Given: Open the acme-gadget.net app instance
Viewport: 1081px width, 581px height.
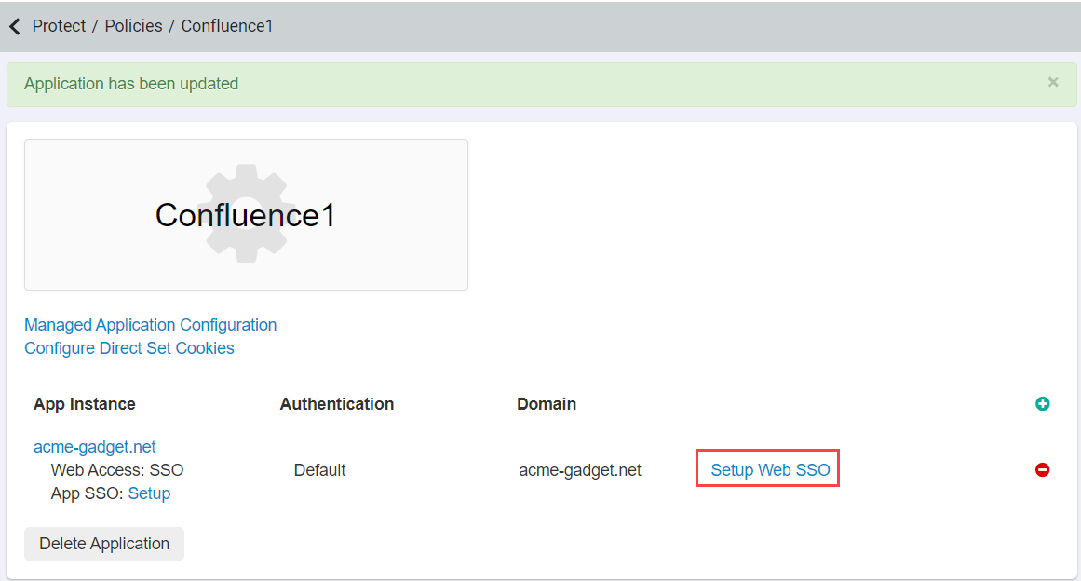Looking at the screenshot, I should pyautogui.click(x=94, y=446).
